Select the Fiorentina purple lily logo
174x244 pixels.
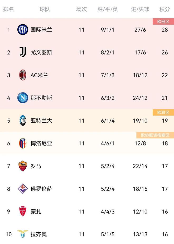click(x=23, y=188)
